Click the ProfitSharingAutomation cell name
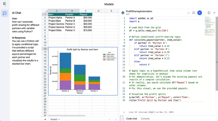Screen dimensions: 218x121 [x=139, y=11]
